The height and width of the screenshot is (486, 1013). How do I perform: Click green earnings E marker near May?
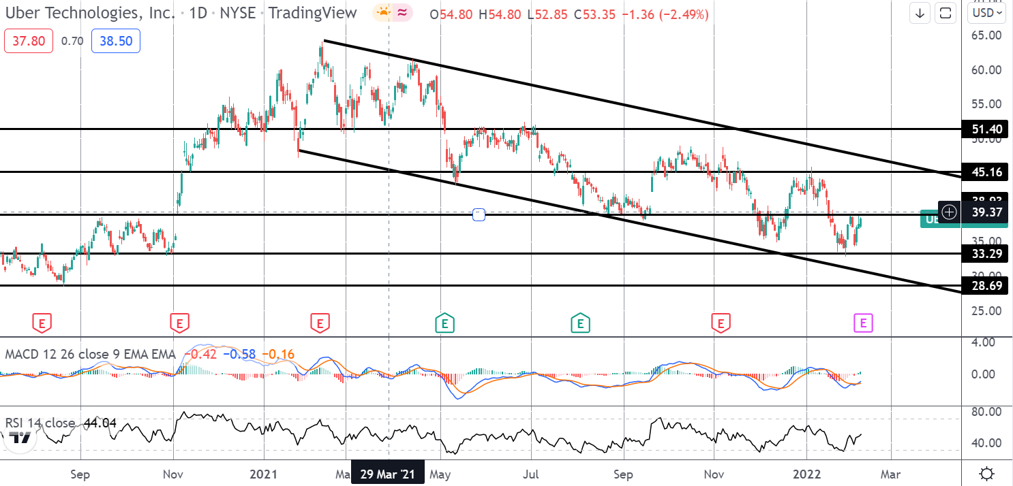click(444, 323)
